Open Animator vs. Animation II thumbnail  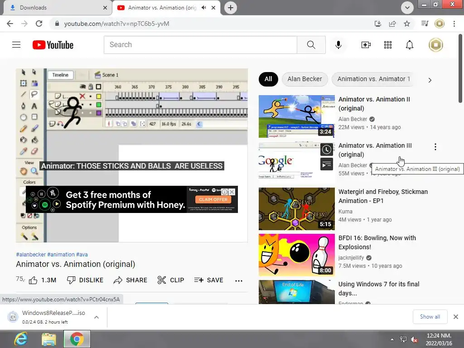pos(296,116)
